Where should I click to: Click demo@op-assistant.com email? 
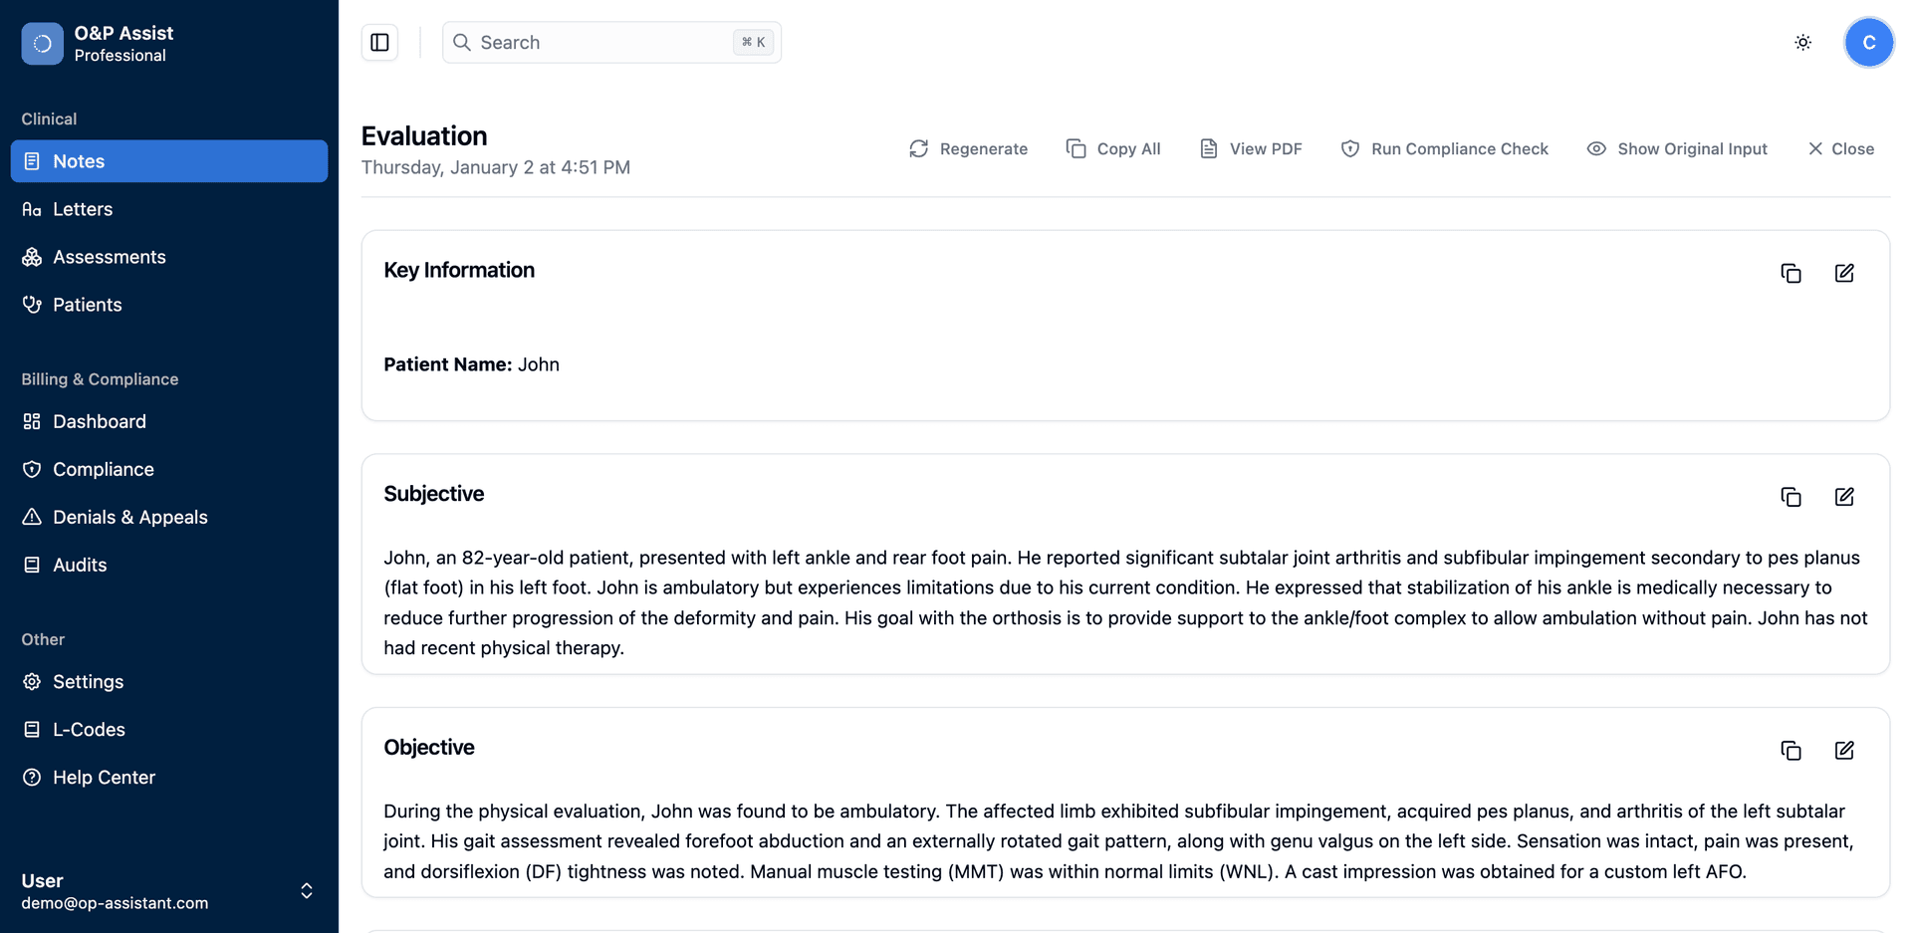(x=115, y=903)
